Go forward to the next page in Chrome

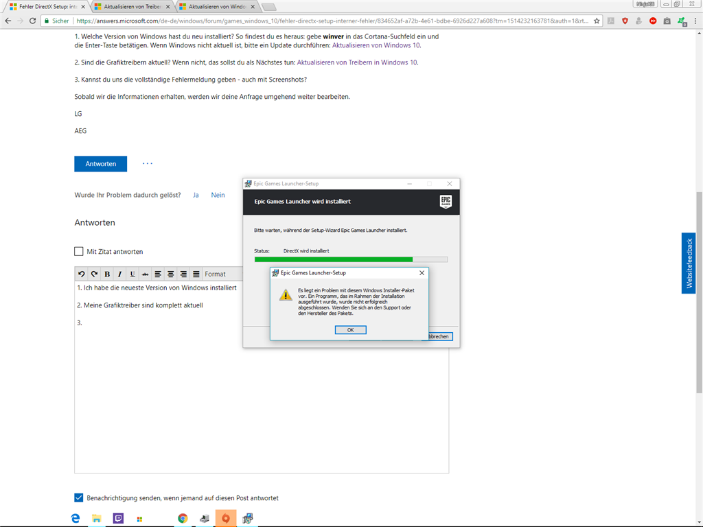[x=20, y=21]
